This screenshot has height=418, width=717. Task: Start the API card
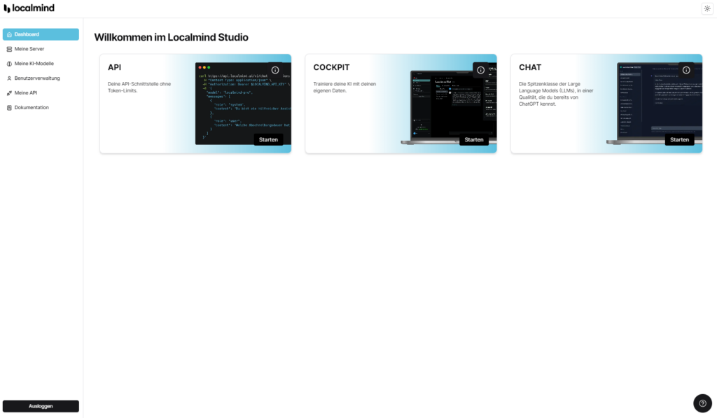click(x=268, y=139)
